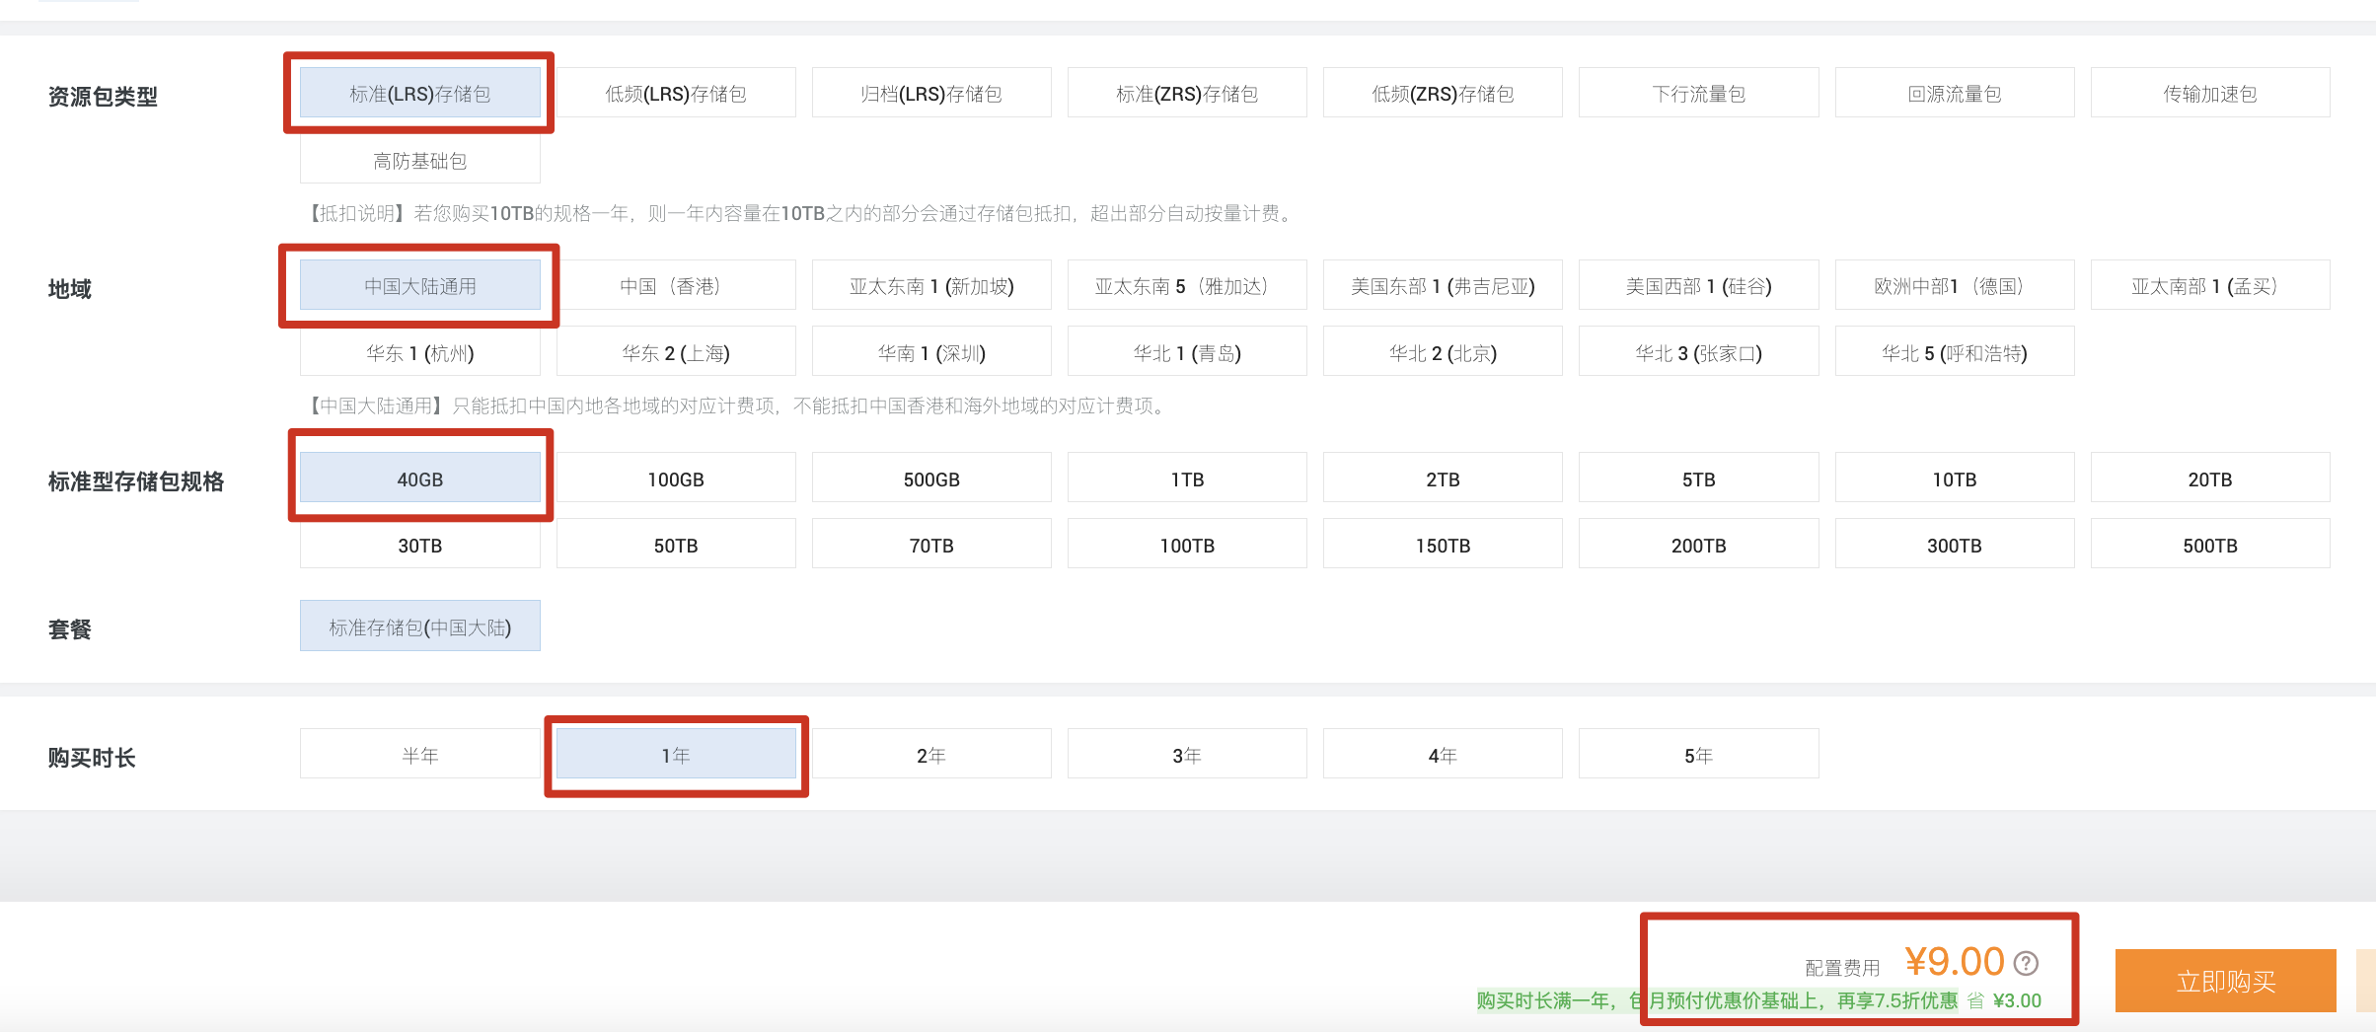Image resolution: width=2376 pixels, height=1032 pixels.
Task: Pick the 下行流量包 package type
Action: [x=1698, y=94]
